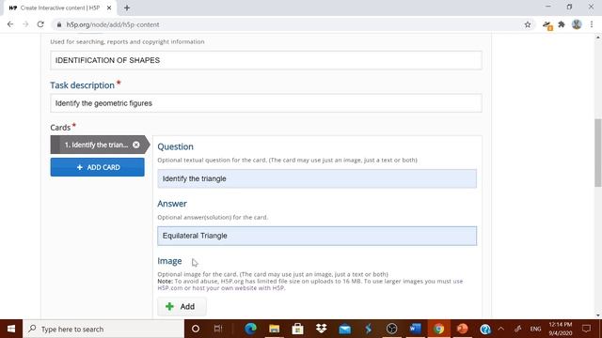Open Task View on taskbar
Screen dimensions: 602x338
[x=218, y=329]
